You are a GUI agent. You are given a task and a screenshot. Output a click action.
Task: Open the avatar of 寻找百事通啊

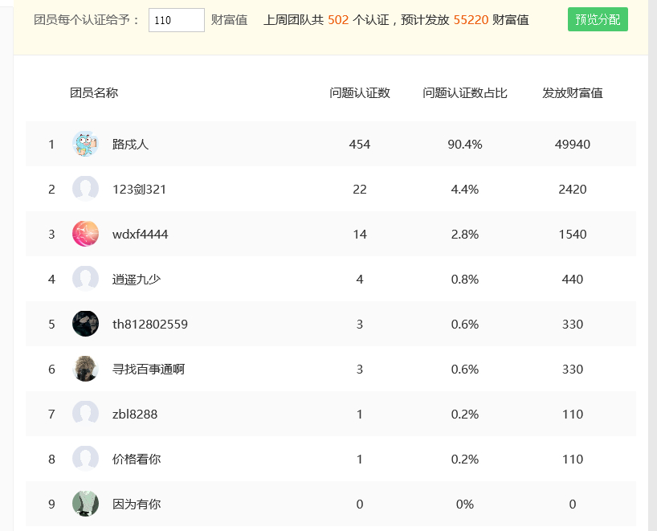[85, 369]
